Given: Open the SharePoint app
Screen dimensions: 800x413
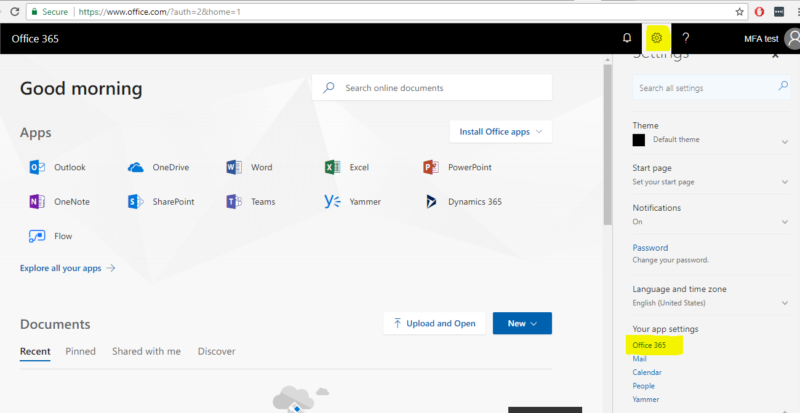Looking at the screenshot, I should pos(161,202).
